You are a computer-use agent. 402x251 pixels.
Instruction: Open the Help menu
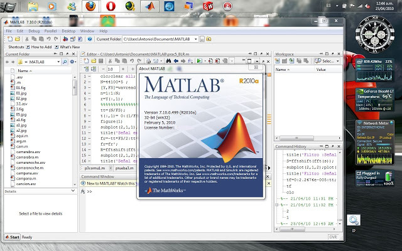click(103, 31)
